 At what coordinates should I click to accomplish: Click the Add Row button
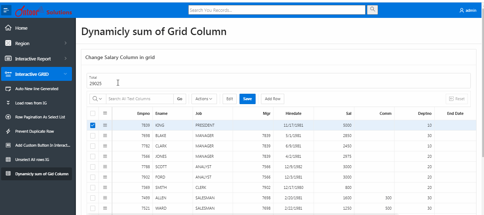(272, 99)
